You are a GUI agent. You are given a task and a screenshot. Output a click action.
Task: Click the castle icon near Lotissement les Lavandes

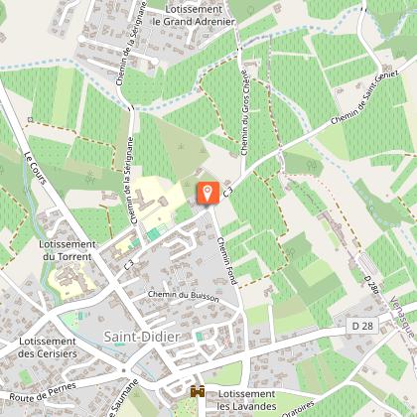point(198,391)
